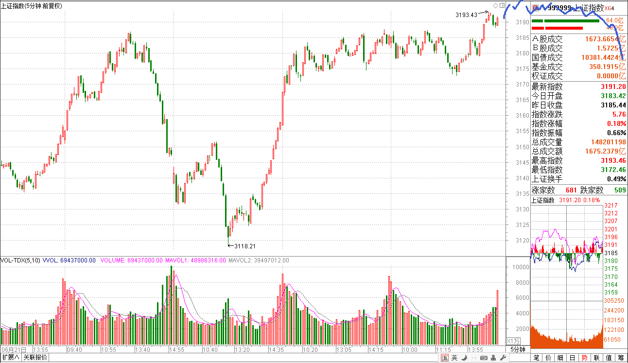Click the IME punctuation dots icon
Image resolution: width=628 pixels, height=363 pixels.
(474, 358)
